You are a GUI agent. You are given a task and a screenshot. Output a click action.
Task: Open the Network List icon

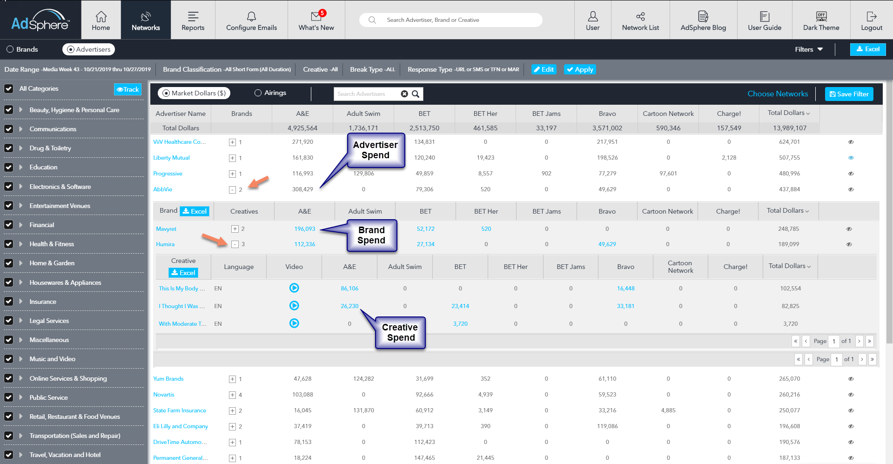point(640,17)
